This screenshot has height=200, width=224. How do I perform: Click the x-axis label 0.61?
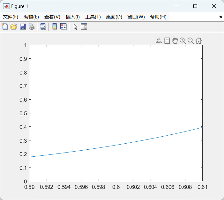coord(202,187)
